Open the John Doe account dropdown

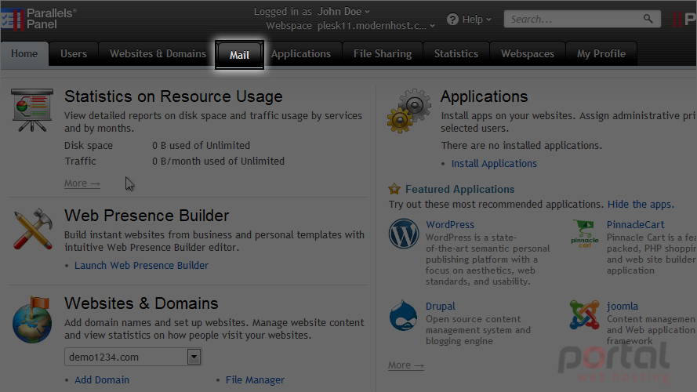[x=343, y=12]
